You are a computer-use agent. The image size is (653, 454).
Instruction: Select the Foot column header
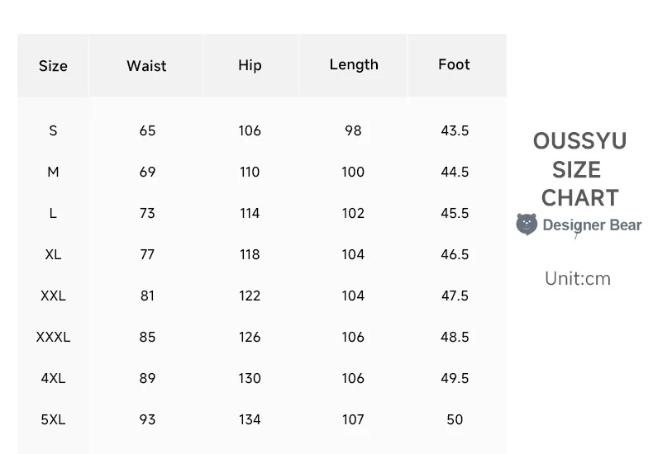(x=454, y=64)
